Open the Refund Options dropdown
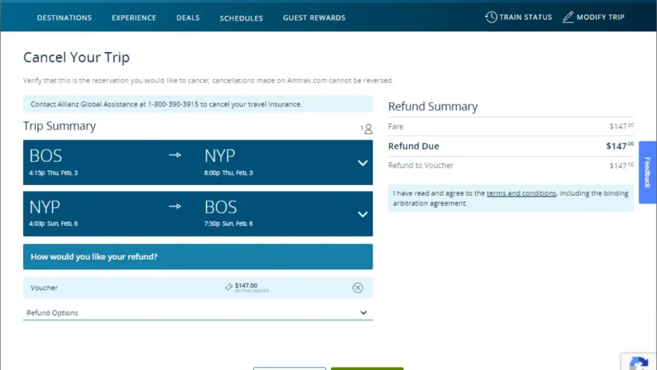The image size is (657, 370). pos(363,313)
